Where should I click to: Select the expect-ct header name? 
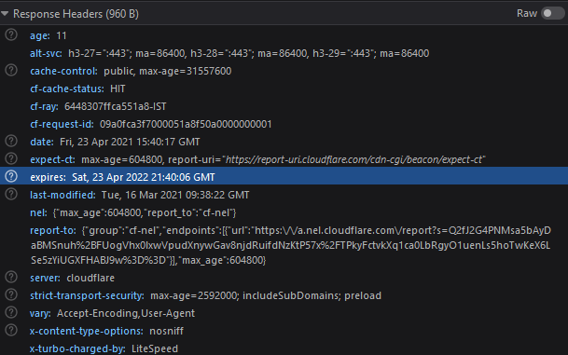[x=52, y=159]
